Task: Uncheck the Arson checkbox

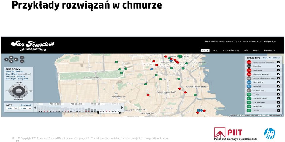Action: [x=278, y=110]
